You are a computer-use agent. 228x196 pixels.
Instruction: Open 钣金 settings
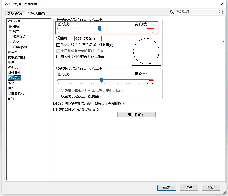11,83
